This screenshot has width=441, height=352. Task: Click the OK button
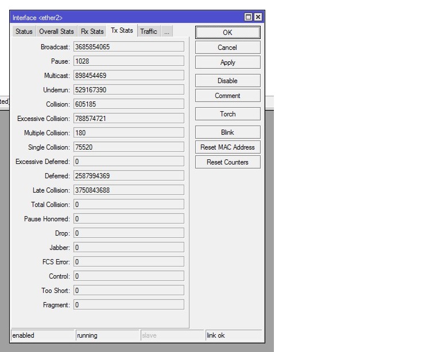[227, 33]
